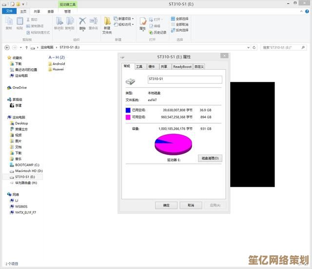Open the Easy access (轻松访问) dropdown
This screenshot has width=312, height=269.
pyautogui.click(x=125, y=24)
